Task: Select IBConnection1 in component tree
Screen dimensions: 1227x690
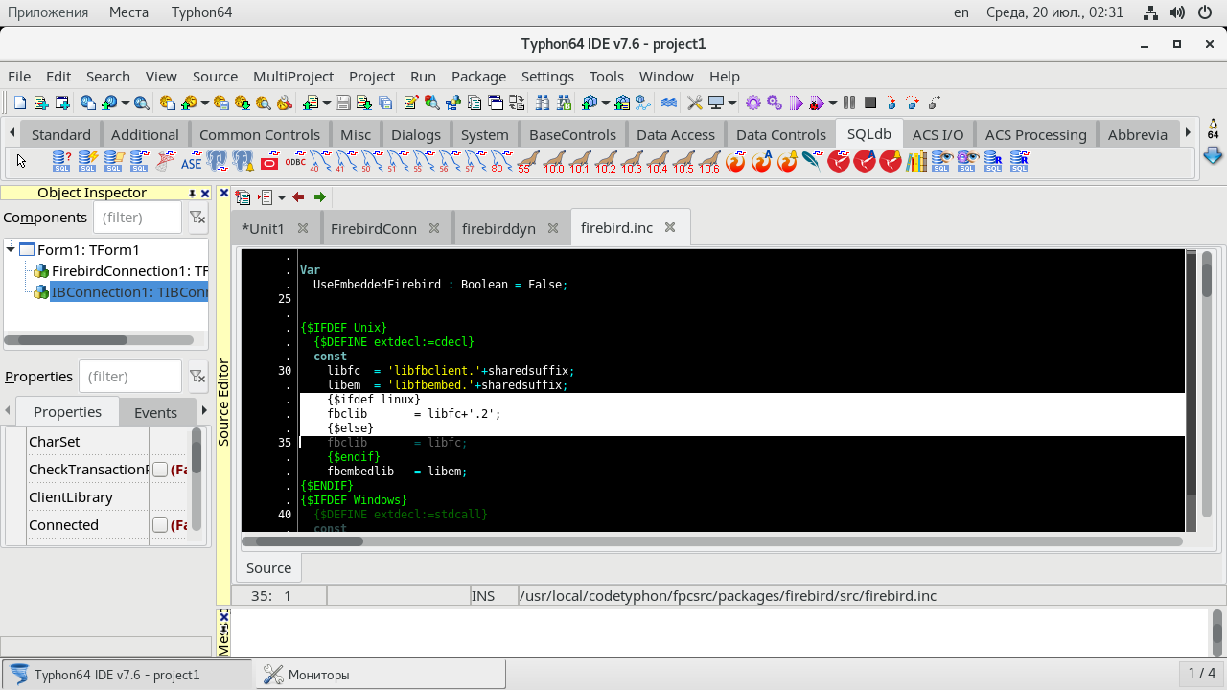Action: coord(129,292)
